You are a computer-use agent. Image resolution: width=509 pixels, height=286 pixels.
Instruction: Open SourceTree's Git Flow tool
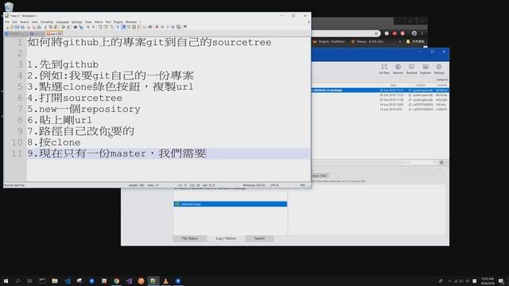[384, 69]
